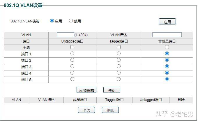
Task: Check the 全选 非成员端口 checkbox
Action: [167, 47]
